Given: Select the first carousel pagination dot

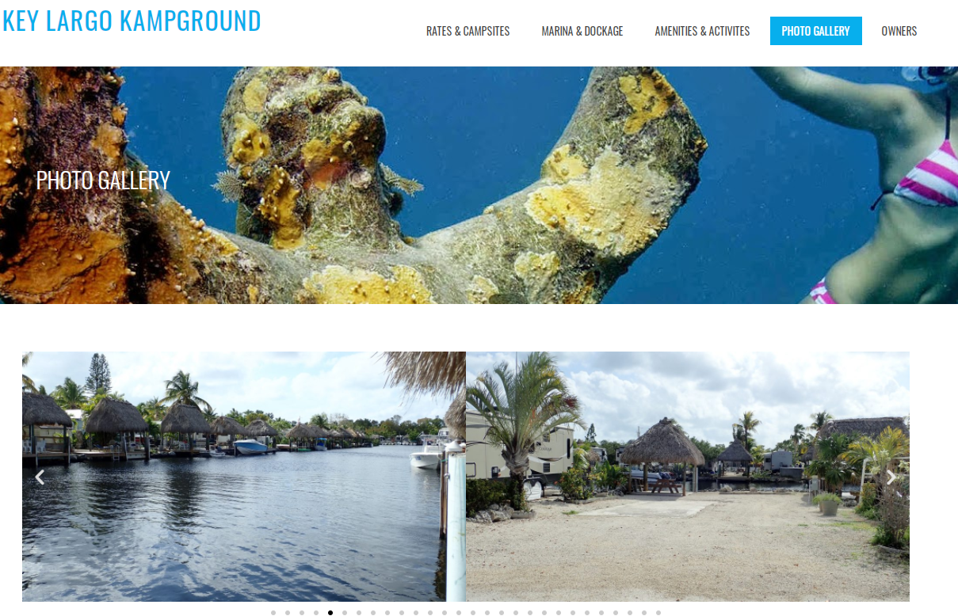Looking at the screenshot, I should [x=273, y=612].
